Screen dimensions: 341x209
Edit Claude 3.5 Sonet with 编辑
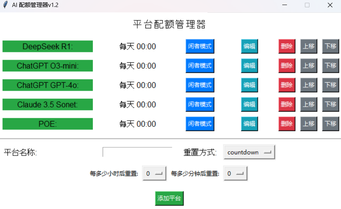(x=250, y=104)
